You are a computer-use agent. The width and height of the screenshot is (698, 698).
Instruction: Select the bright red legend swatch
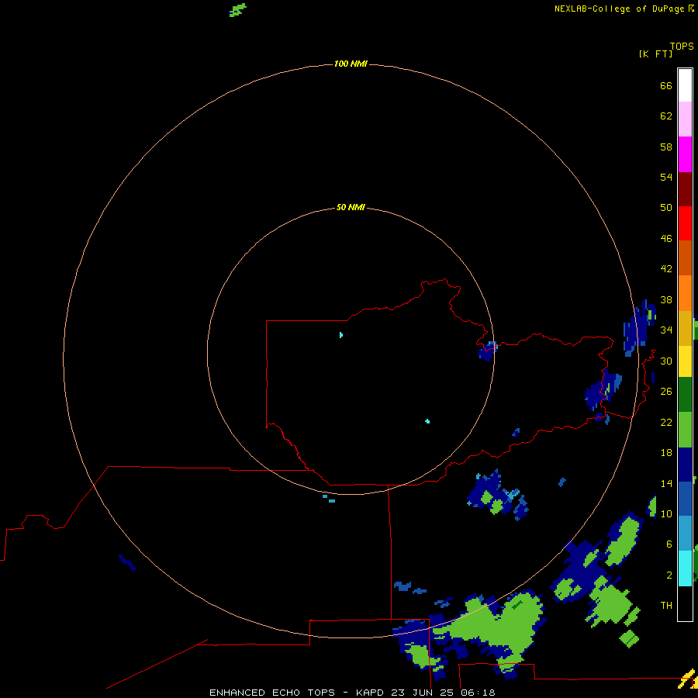(x=685, y=223)
